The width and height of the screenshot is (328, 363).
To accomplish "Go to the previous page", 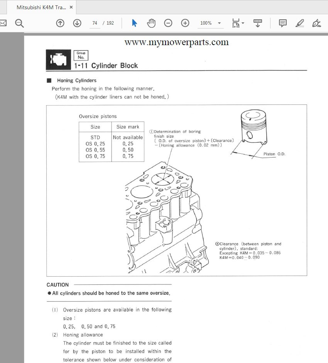I will 60,23.
